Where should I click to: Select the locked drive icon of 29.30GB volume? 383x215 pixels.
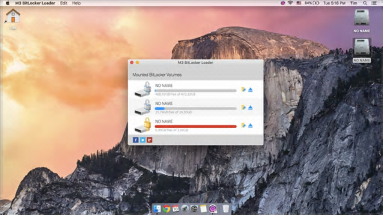[143, 107]
